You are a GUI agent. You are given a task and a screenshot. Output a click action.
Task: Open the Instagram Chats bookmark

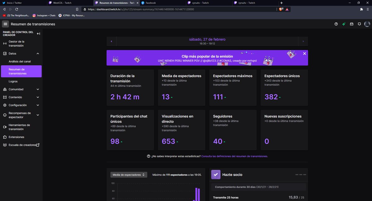(44, 15)
